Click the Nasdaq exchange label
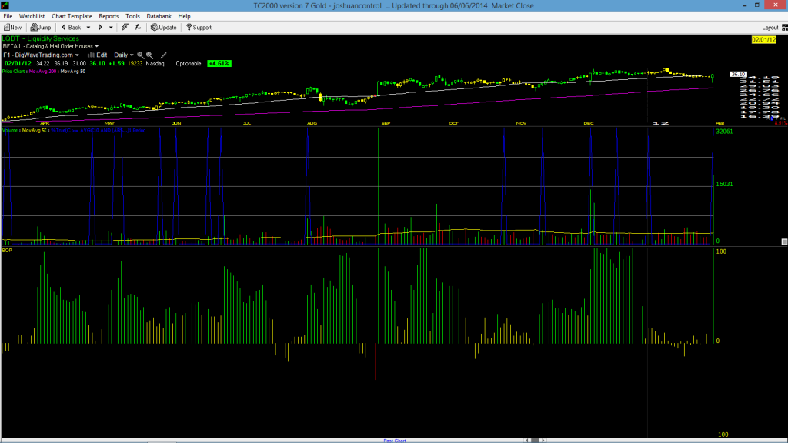Image resolution: width=788 pixels, height=443 pixels. coord(155,63)
